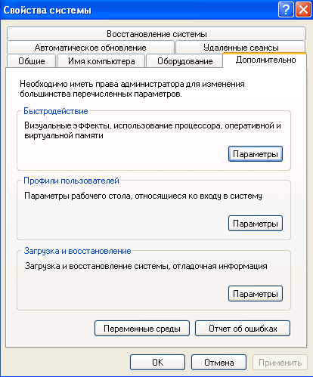Click the Быстродействие group heading

tap(56, 111)
